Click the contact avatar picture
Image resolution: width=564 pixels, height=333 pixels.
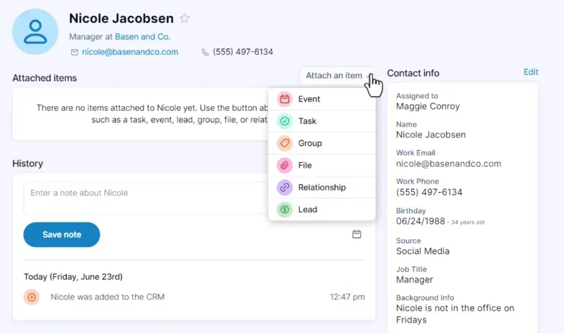pyautogui.click(x=35, y=31)
